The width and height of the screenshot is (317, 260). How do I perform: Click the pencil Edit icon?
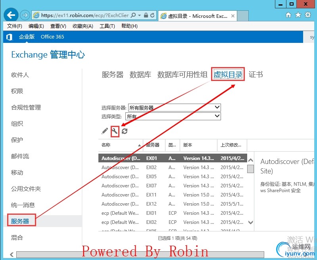pyautogui.click(x=105, y=131)
